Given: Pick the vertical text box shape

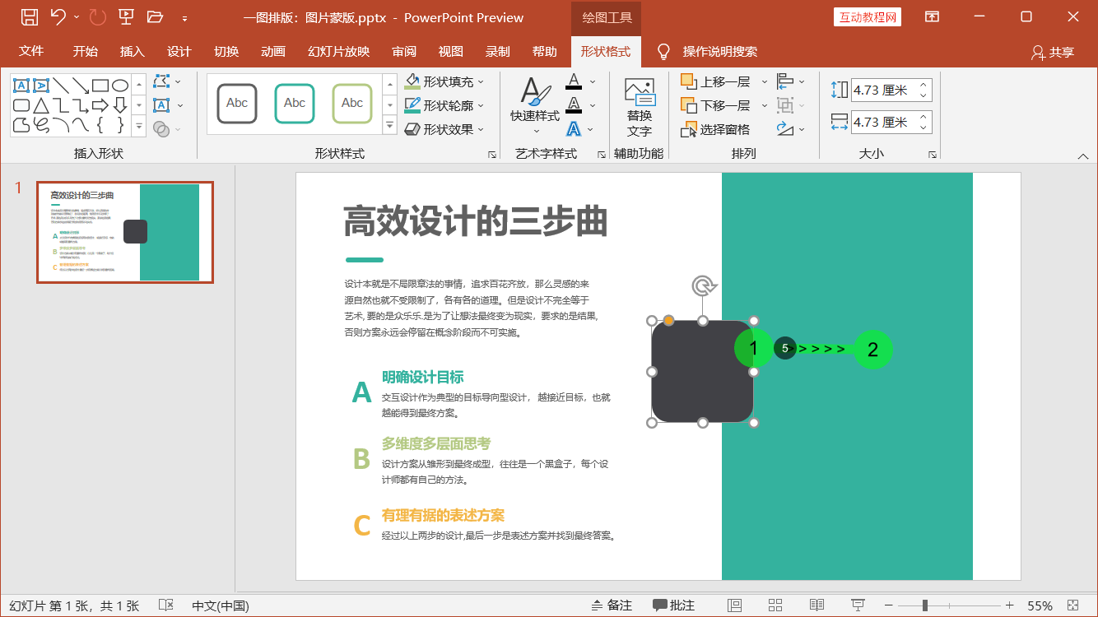Looking at the screenshot, I should (x=41, y=85).
